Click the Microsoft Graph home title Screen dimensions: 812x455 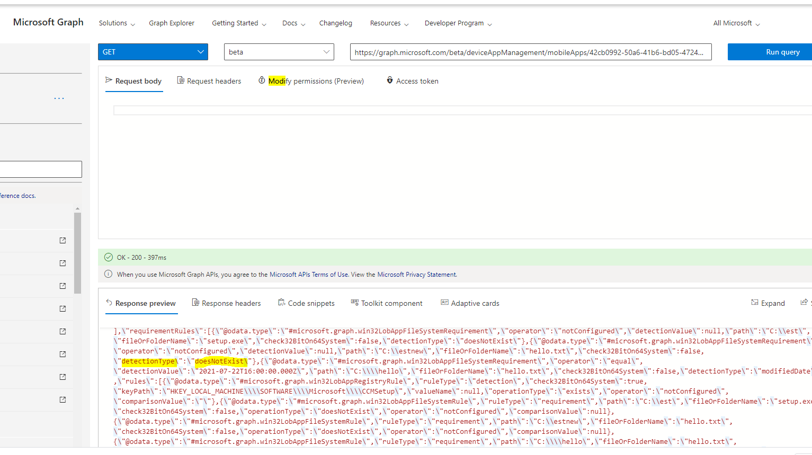pyautogui.click(x=48, y=22)
